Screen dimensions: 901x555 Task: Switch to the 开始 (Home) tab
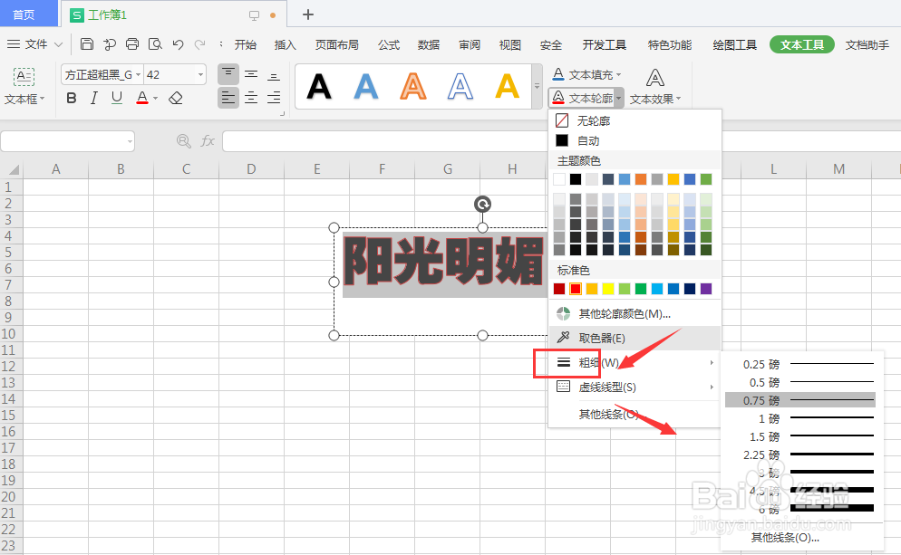(x=246, y=44)
